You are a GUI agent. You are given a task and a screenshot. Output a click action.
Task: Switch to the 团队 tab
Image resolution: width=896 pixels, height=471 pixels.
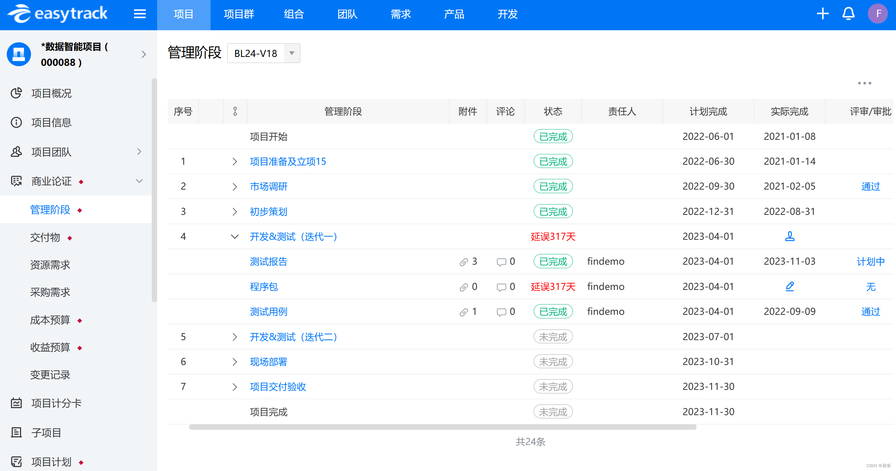pos(347,14)
